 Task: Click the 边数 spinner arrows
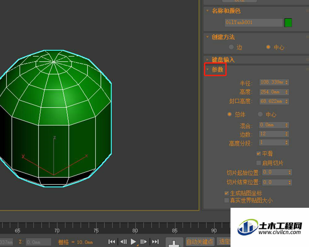(x=287, y=134)
